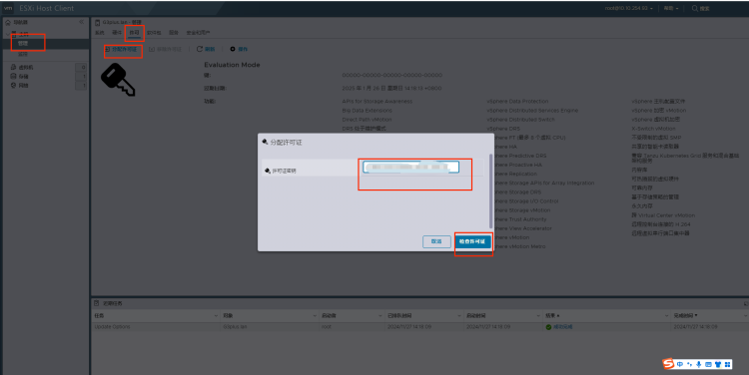Click the dialog vertical scrollbar
The height and width of the screenshot is (375, 749).
pyautogui.click(x=491, y=190)
